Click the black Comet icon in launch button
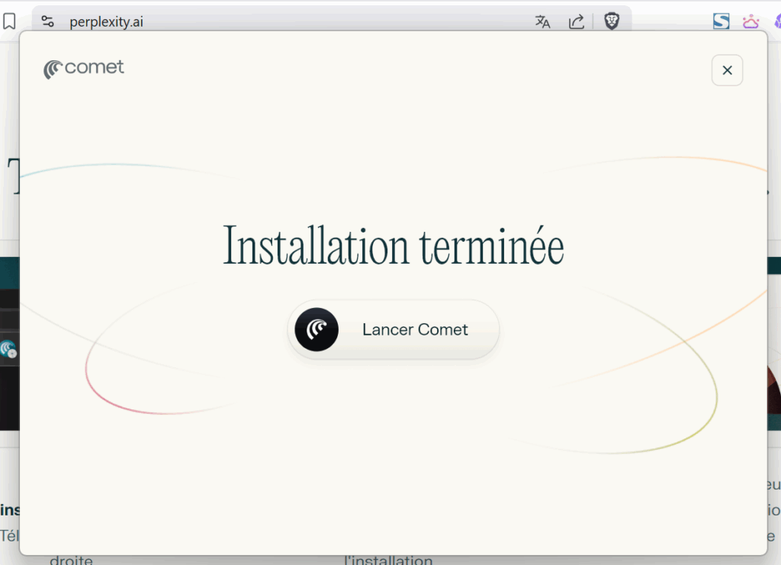 tap(317, 329)
